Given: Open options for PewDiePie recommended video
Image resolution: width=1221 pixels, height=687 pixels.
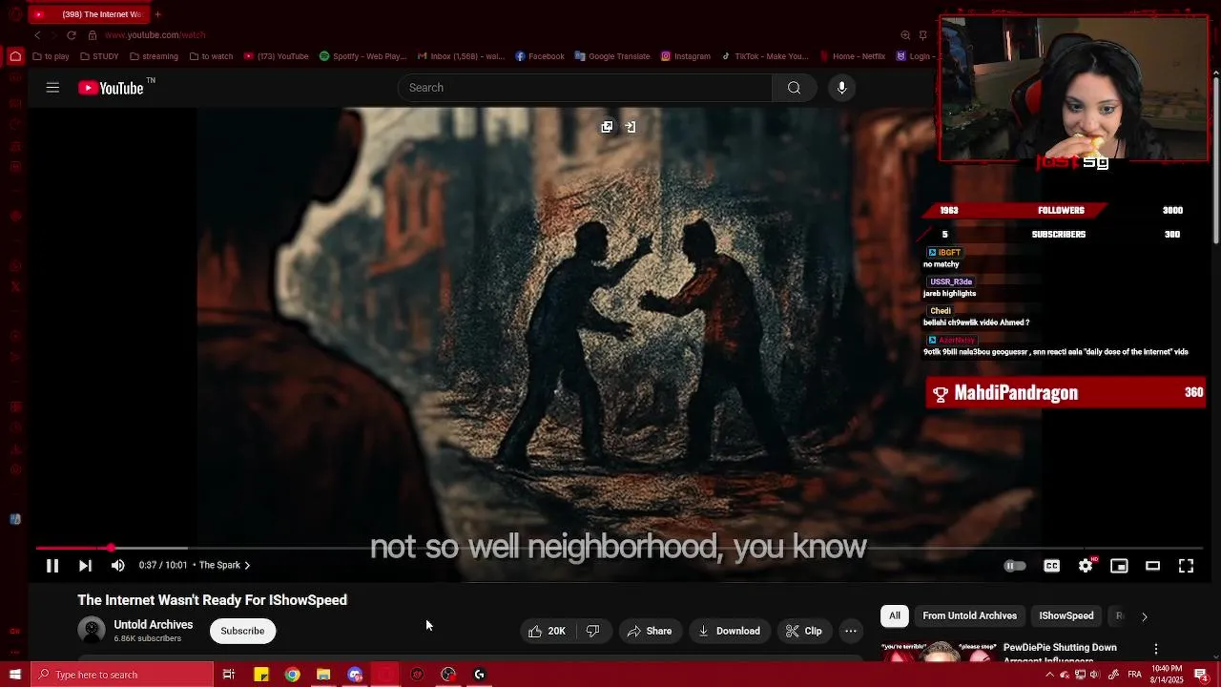Looking at the screenshot, I should tap(1156, 649).
